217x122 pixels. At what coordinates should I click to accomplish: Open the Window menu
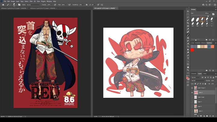coord(49,1)
